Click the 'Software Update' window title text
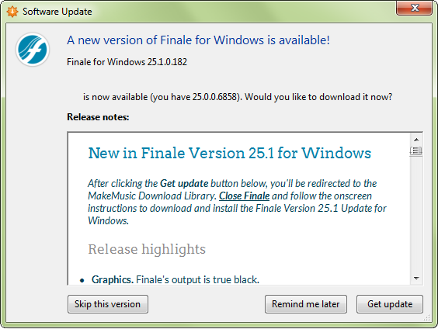The image size is (438, 329). pos(57,12)
